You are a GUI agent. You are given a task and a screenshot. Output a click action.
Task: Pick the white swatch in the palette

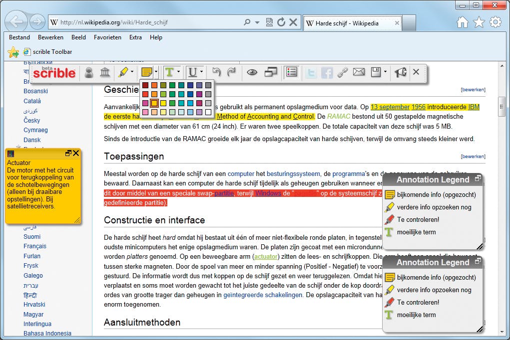click(x=208, y=112)
